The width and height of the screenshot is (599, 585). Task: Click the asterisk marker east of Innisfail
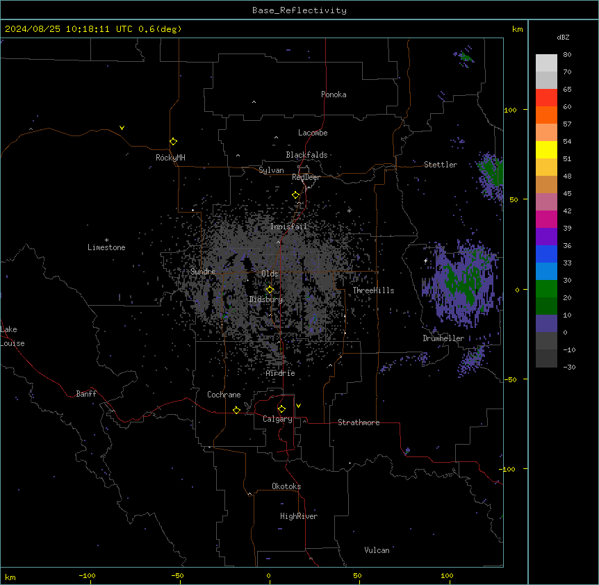(349, 211)
